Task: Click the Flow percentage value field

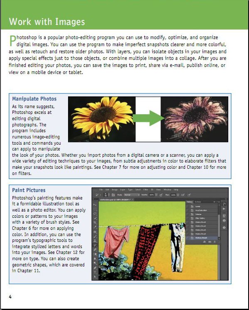Action: (173, 195)
